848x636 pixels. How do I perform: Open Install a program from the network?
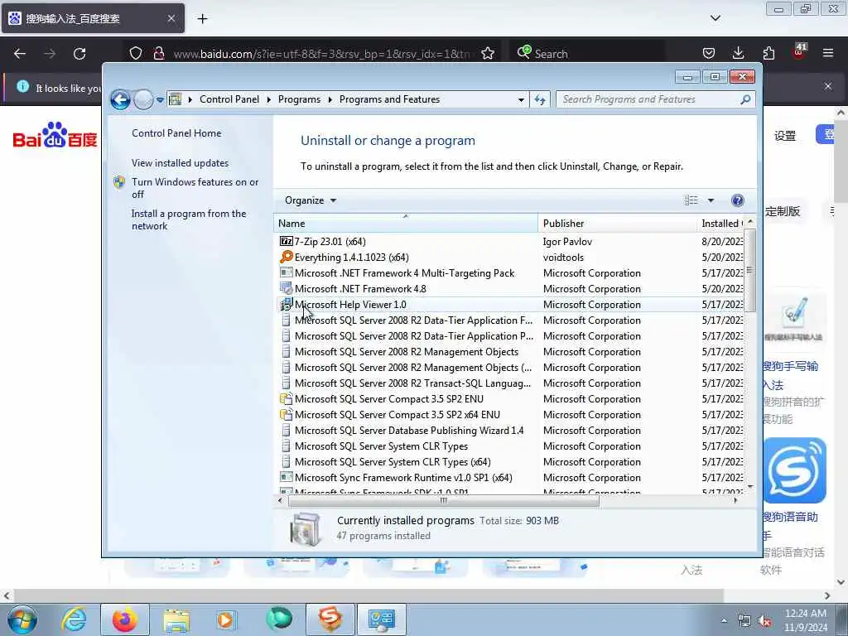(x=189, y=219)
